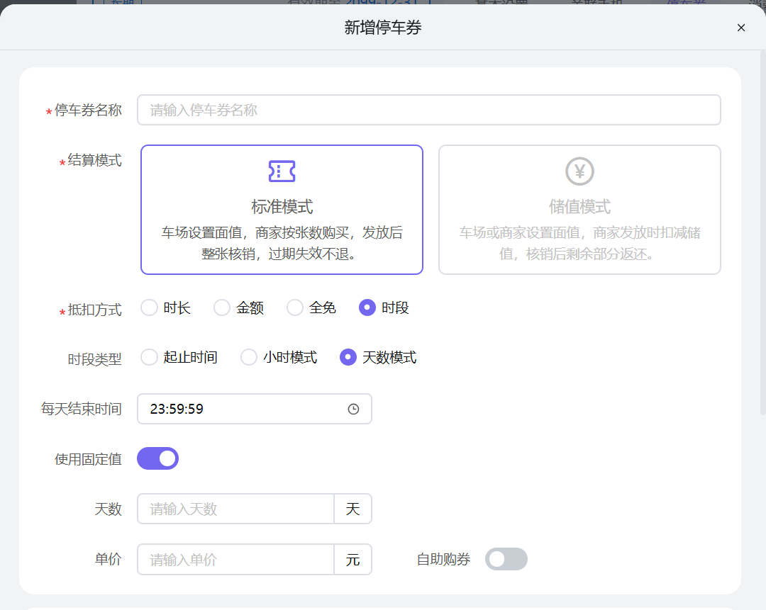The width and height of the screenshot is (766, 610).
Task: Open the clock picker beside 每天结束时间
Action: (x=353, y=409)
